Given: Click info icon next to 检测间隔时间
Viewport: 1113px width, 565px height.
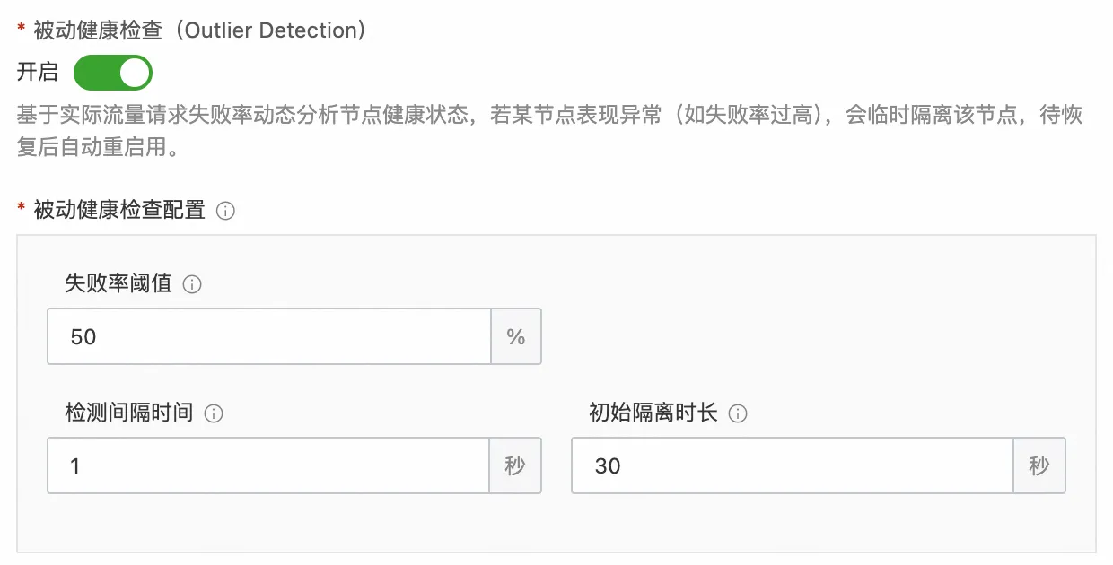Looking at the screenshot, I should (x=214, y=414).
